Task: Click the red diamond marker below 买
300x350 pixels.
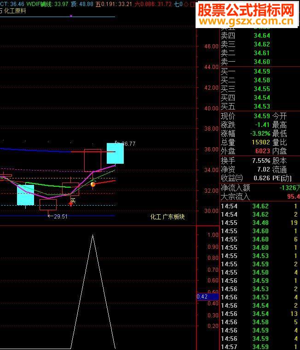Action: click(71, 204)
